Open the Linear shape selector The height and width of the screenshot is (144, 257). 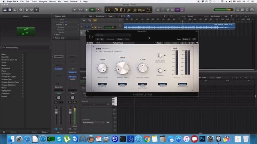(x=122, y=84)
